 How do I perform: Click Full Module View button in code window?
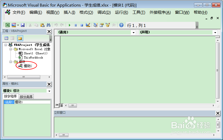(61, 105)
